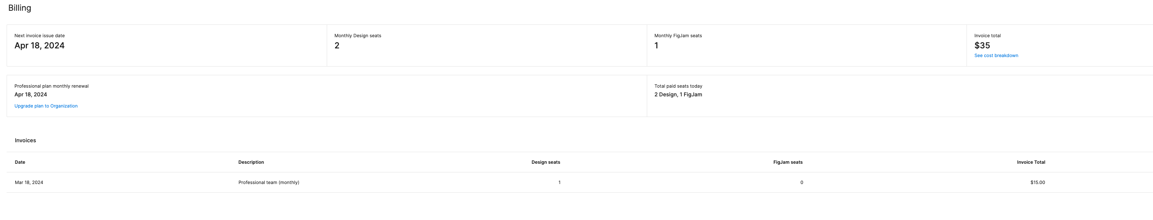Click the 2 Design, 1 FigJam text

tap(678, 94)
